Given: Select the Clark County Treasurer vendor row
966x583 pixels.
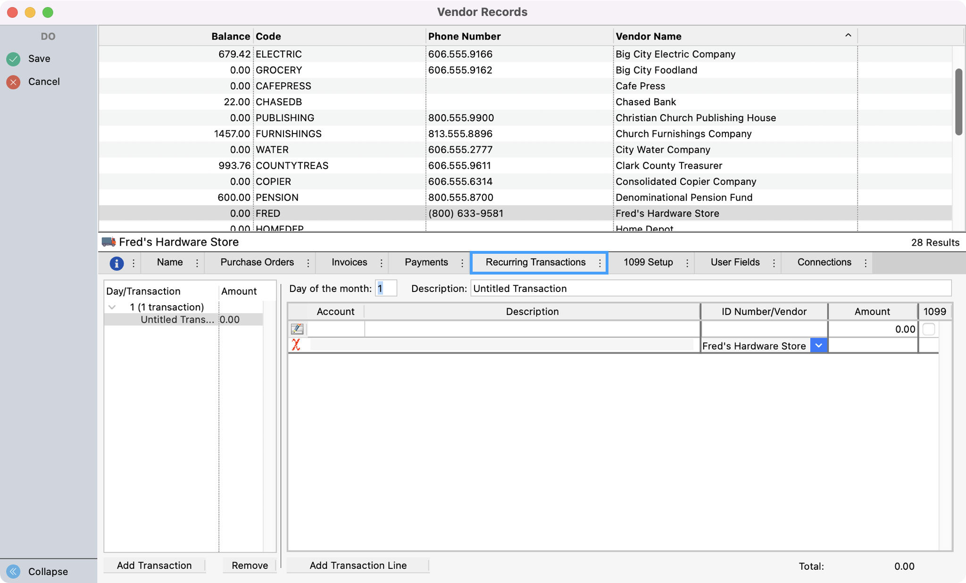Looking at the screenshot, I should [668, 166].
